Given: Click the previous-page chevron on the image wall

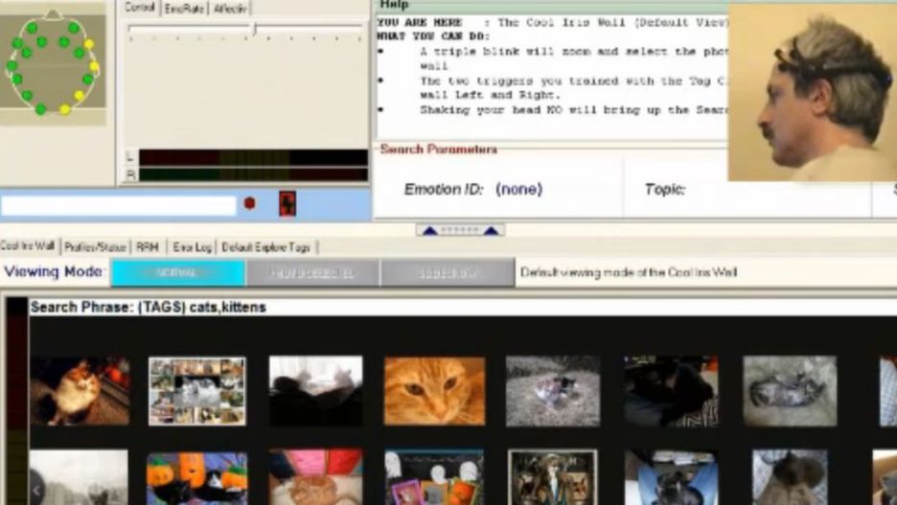Looking at the screenshot, I should click(36, 490).
